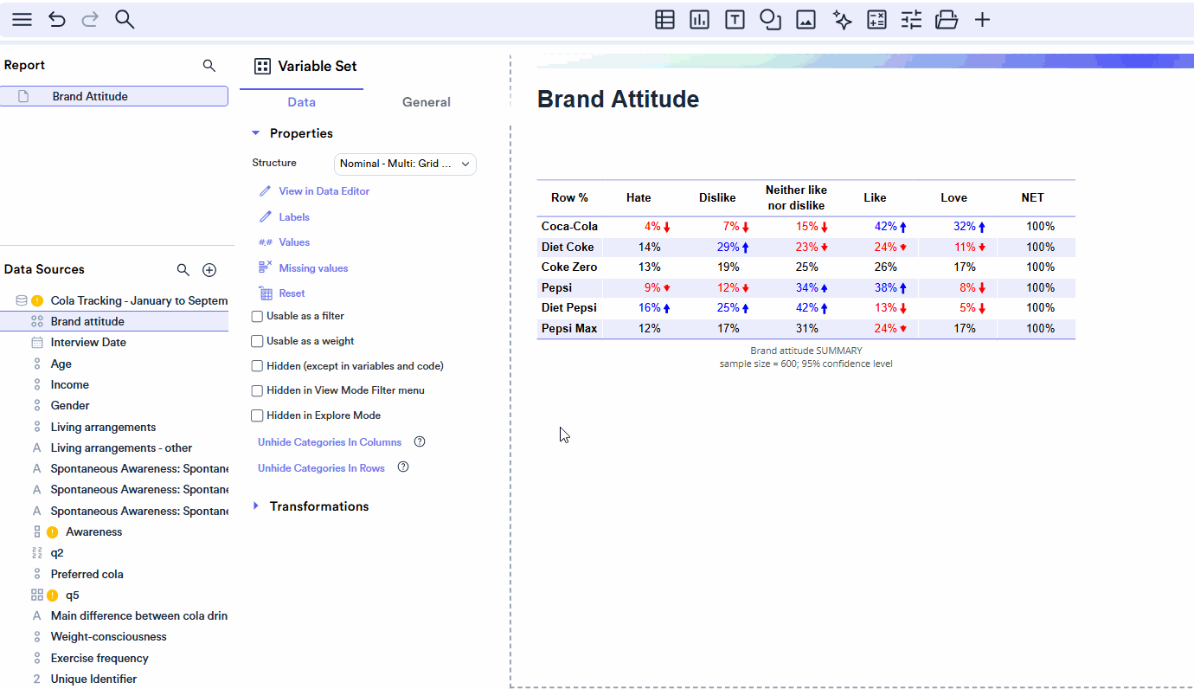Enable Hidden in Explore Mode
The image size is (1194, 689).
point(256,415)
